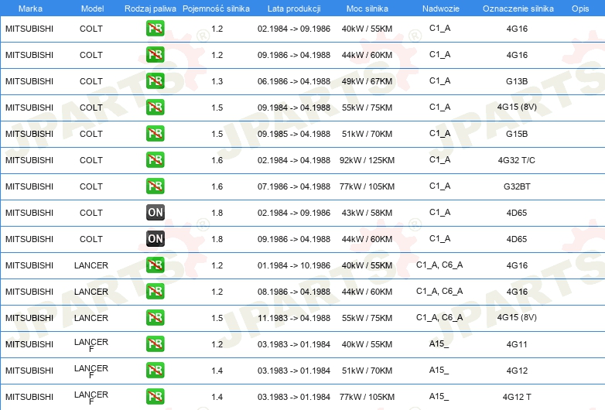Click the 49kW / 67KM power value

tap(367, 81)
